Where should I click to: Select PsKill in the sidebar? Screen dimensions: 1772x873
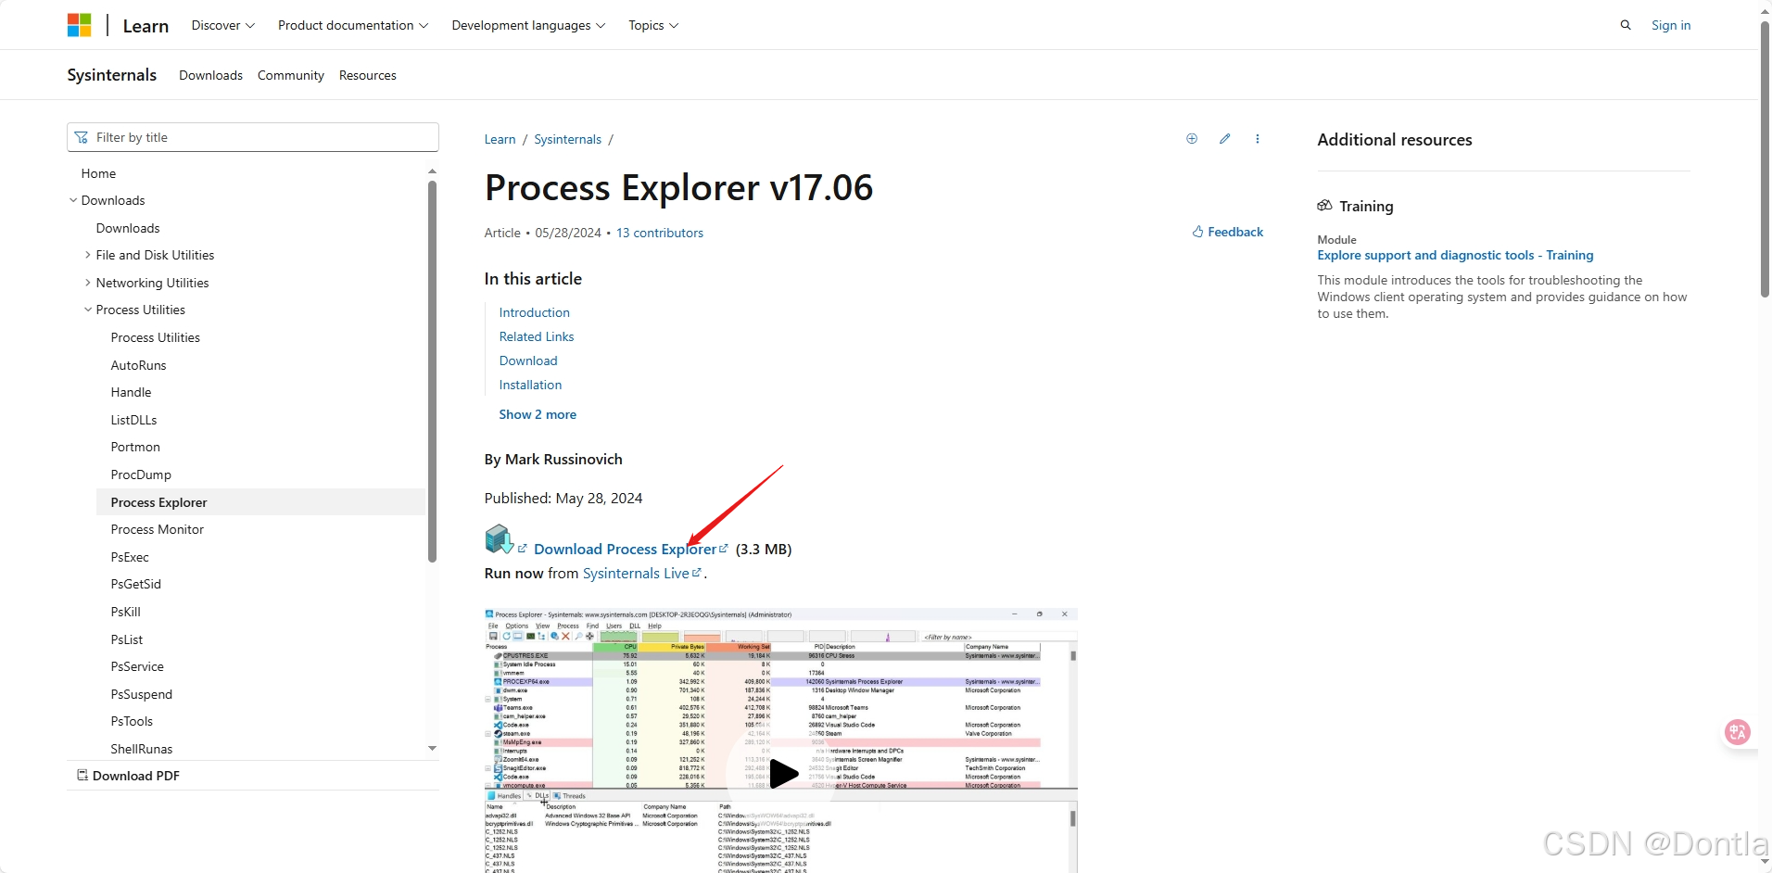click(125, 612)
